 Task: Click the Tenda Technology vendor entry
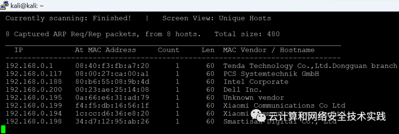310,66
